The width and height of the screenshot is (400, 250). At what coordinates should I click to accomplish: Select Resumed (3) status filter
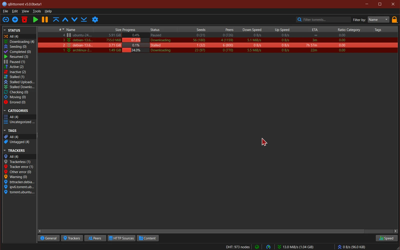click(x=19, y=57)
